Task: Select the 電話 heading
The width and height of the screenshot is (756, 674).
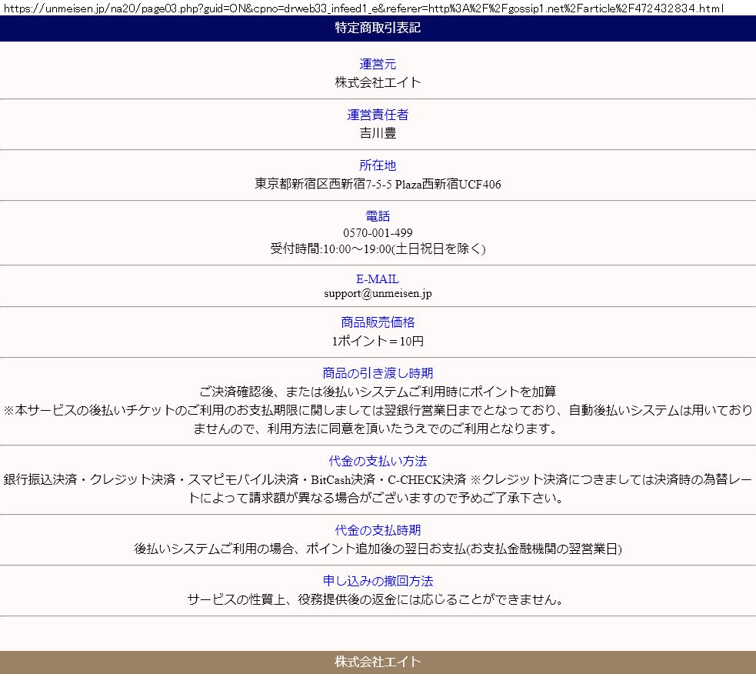Action: click(378, 217)
